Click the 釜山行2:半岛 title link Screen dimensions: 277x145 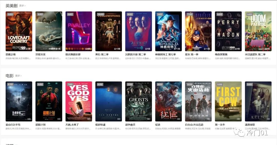(x=13, y=125)
